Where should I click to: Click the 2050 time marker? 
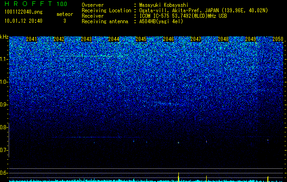(x=278, y=39)
